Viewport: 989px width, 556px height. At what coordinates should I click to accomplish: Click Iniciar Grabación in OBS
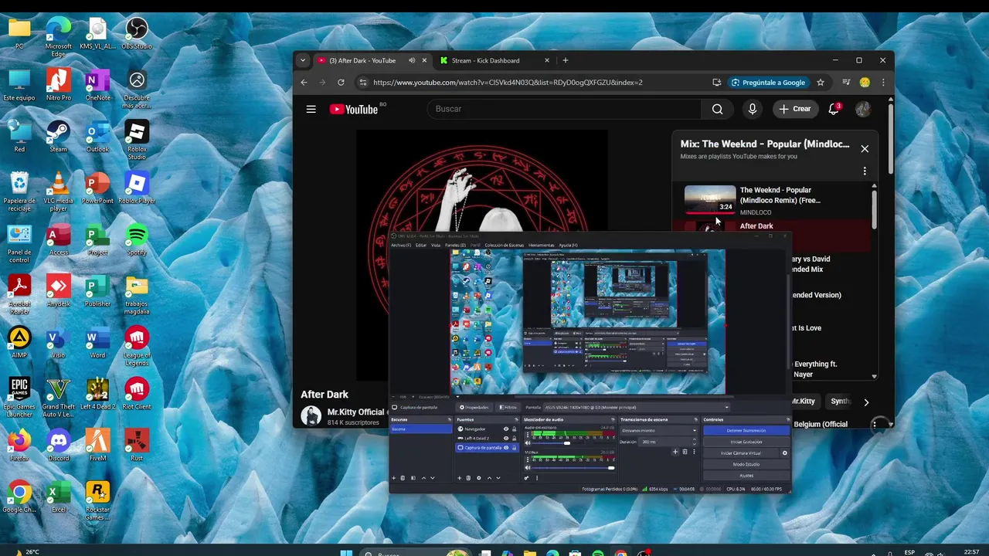click(x=746, y=442)
